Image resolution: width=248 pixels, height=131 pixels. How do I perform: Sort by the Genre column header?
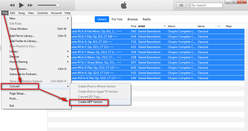point(201,26)
